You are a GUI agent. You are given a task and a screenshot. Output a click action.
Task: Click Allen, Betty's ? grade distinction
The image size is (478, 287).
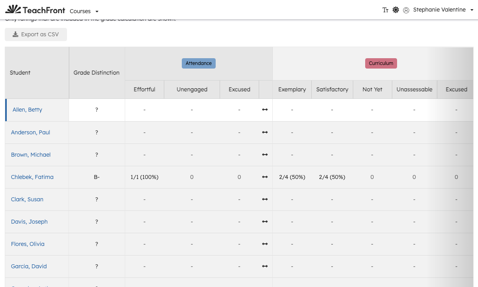coord(96,110)
